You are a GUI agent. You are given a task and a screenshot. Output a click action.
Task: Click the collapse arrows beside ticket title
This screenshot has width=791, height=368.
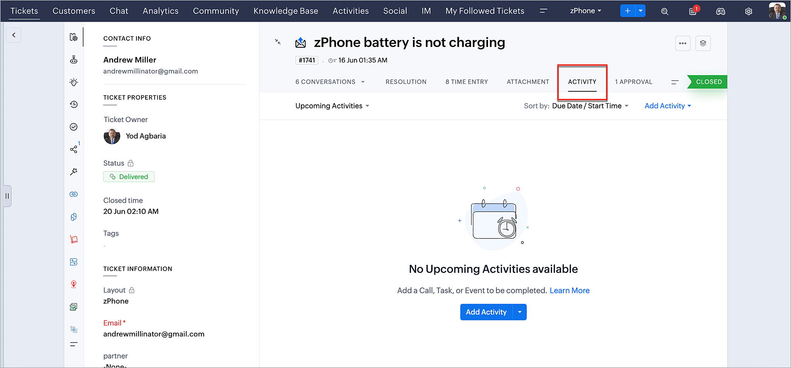click(278, 42)
